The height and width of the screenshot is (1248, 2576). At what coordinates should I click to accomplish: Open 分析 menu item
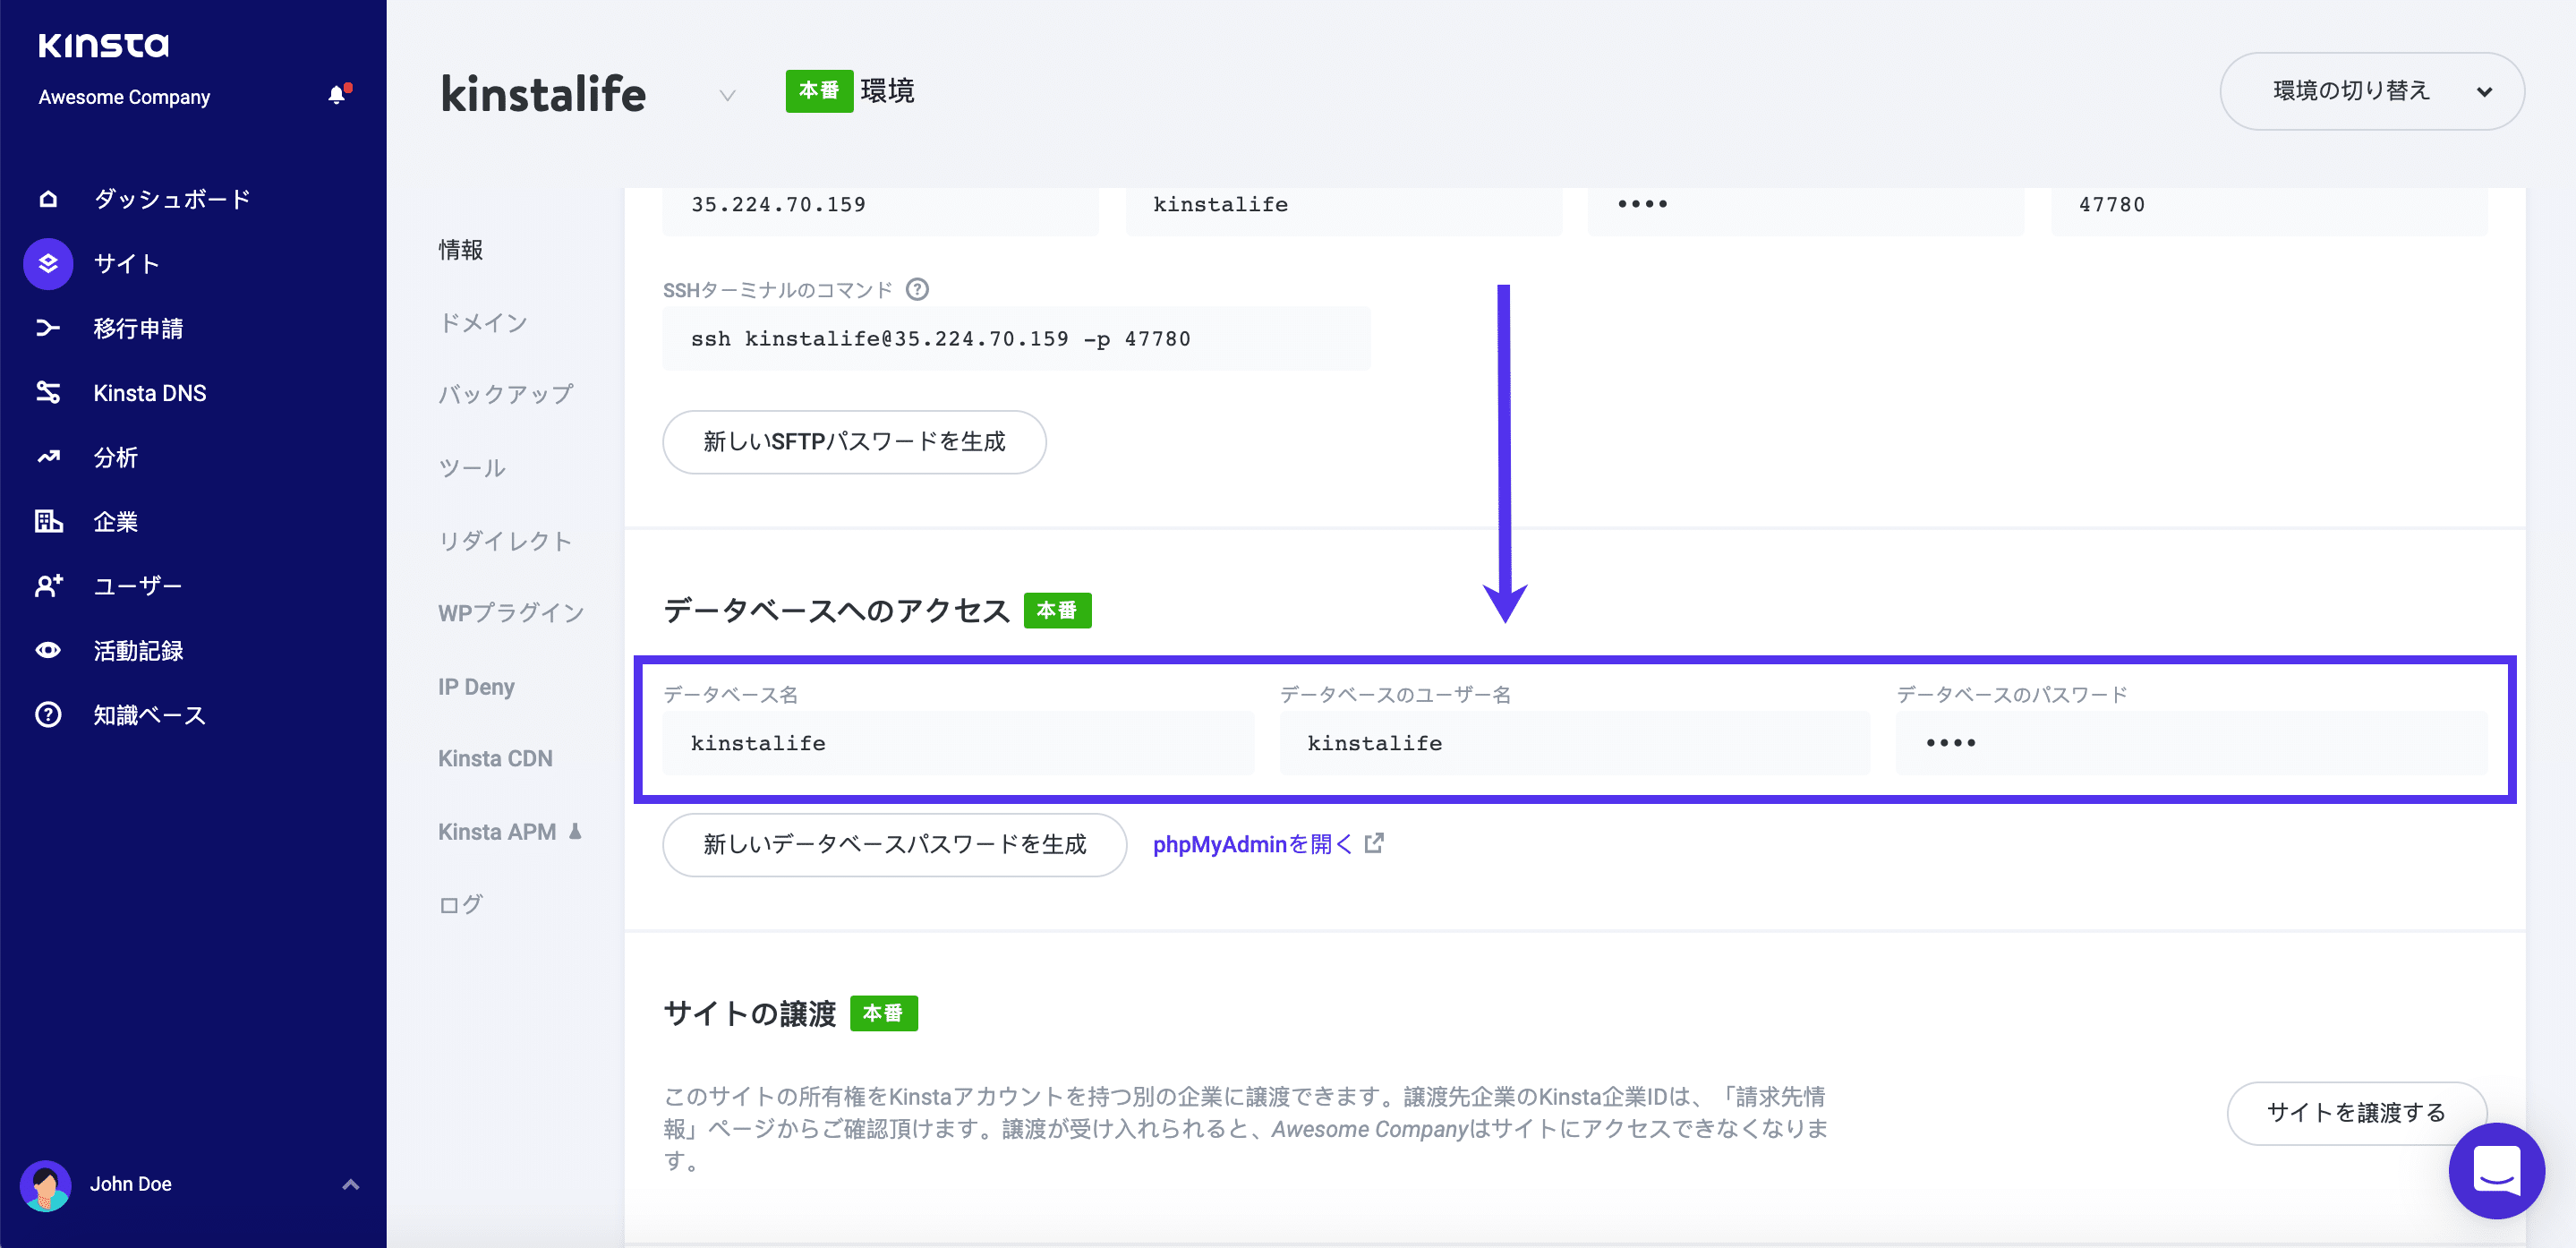coord(116,457)
